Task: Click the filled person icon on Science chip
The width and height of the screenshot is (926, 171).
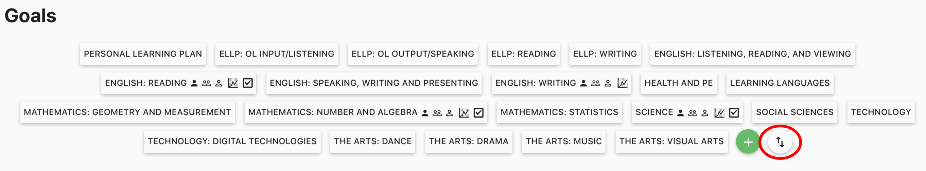Action: pyautogui.click(x=680, y=112)
